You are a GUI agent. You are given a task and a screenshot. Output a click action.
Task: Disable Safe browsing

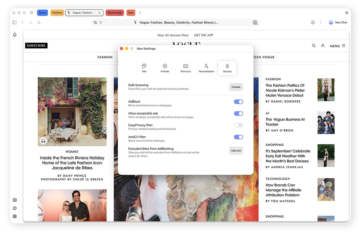click(x=236, y=87)
